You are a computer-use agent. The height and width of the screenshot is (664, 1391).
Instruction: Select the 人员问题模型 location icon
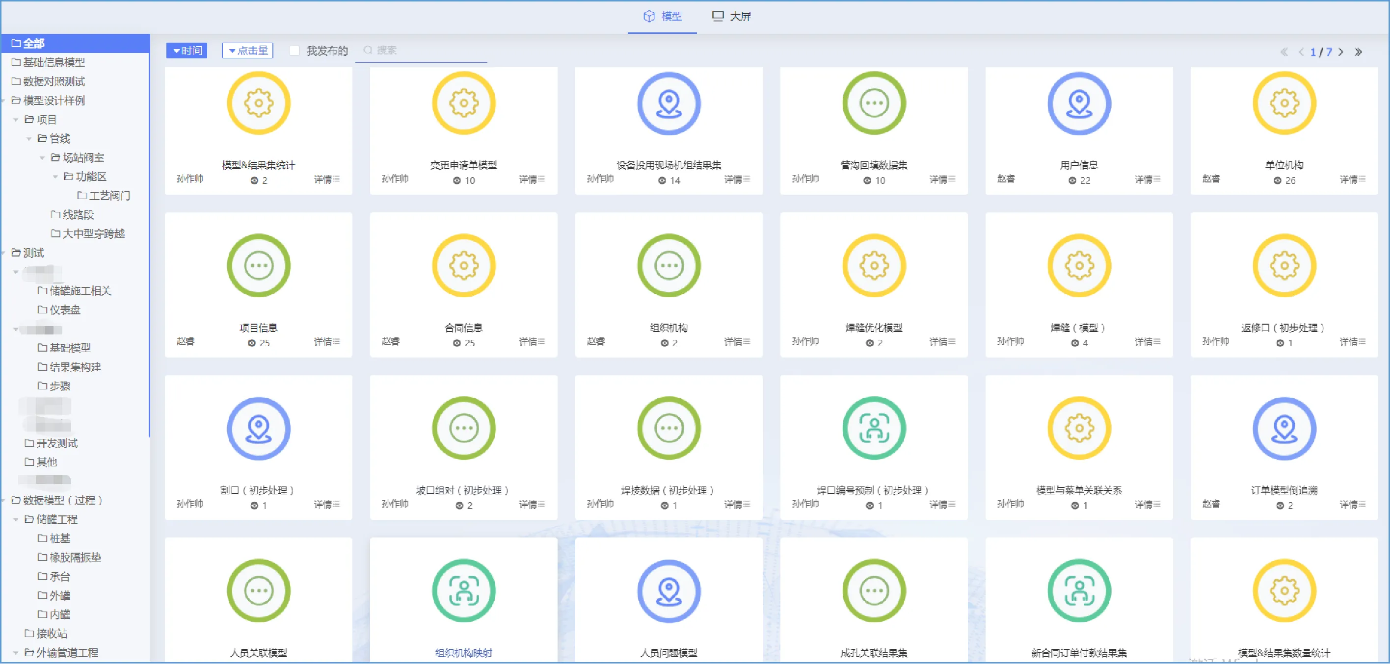tap(669, 590)
